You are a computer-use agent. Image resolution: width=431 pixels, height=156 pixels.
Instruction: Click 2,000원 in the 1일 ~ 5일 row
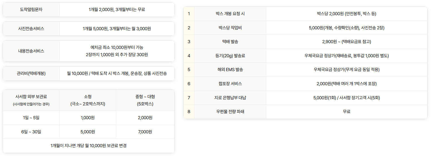tap(145, 118)
